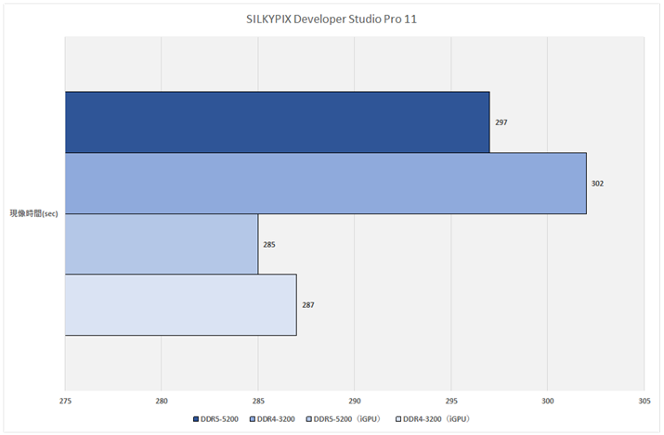Viewport: 664px width, 435px height.
Task: Click the data label 302
Action: (x=597, y=183)
